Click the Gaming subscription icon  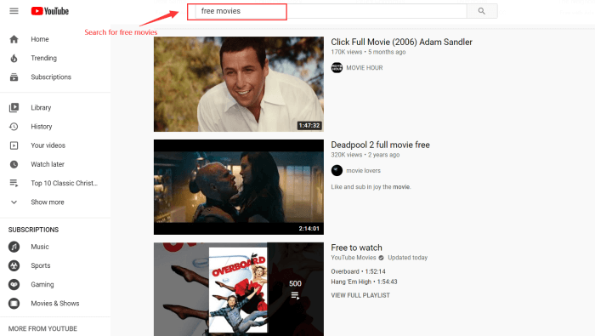(x=14, y=284)
